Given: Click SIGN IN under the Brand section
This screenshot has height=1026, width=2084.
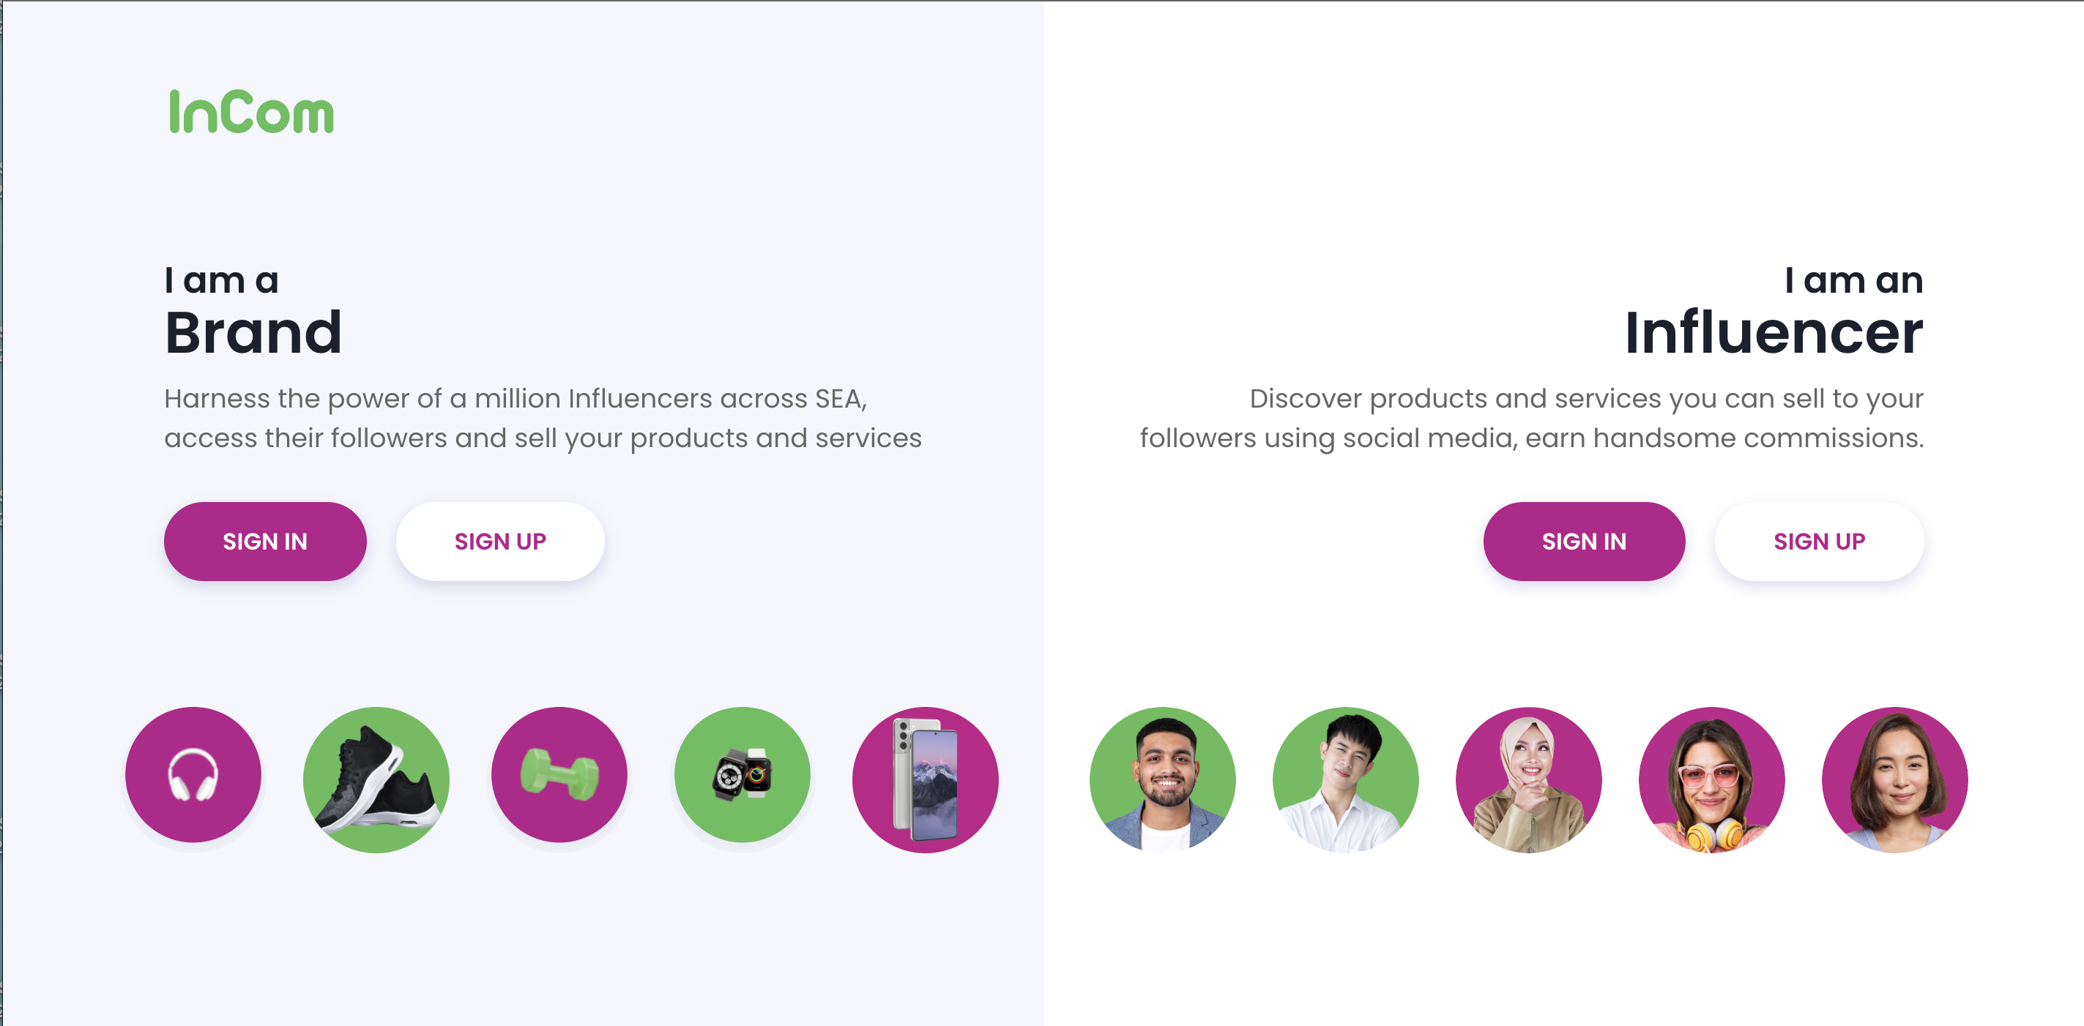Looking at the screenshot, I should (265, 541).
